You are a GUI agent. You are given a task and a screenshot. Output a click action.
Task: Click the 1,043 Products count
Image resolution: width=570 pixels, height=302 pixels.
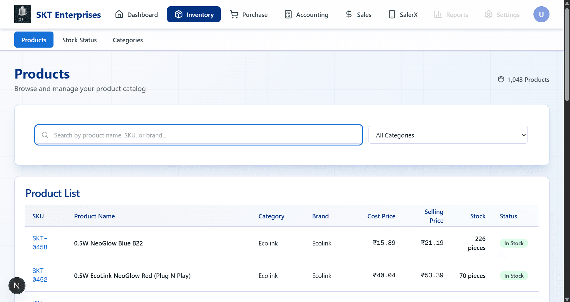click(529, 79)
